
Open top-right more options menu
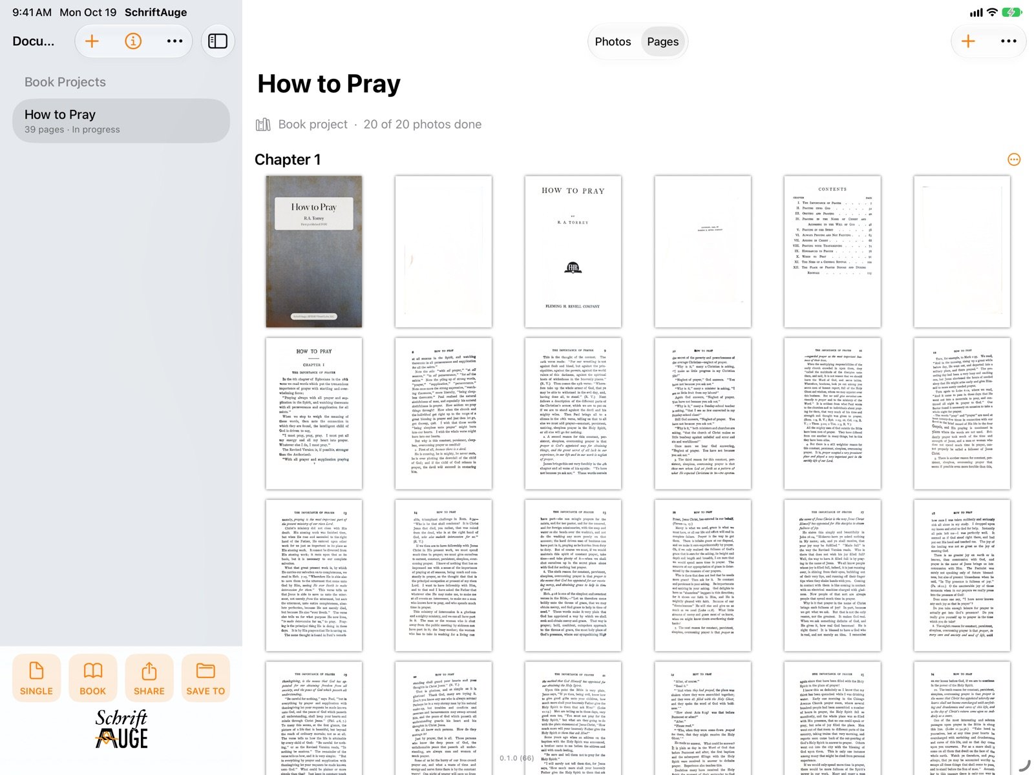pos(1008,41)
